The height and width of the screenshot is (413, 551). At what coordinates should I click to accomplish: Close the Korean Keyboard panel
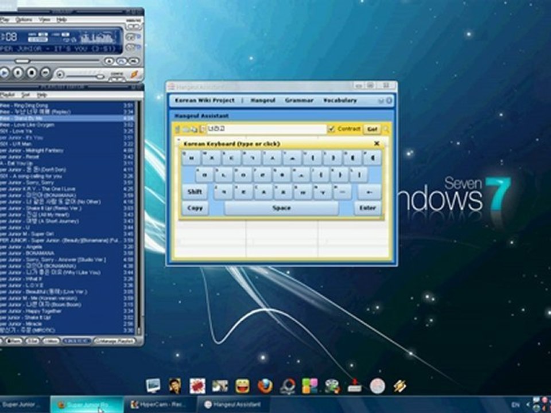377,143
